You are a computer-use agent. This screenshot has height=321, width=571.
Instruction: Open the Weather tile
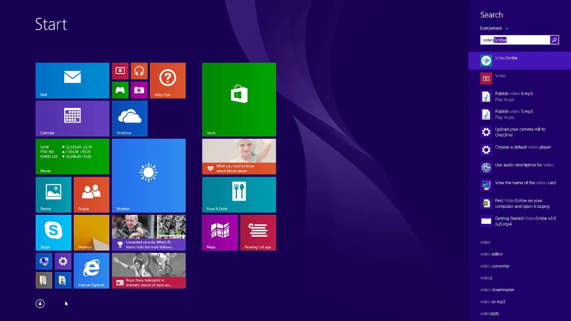click(149, 176)
